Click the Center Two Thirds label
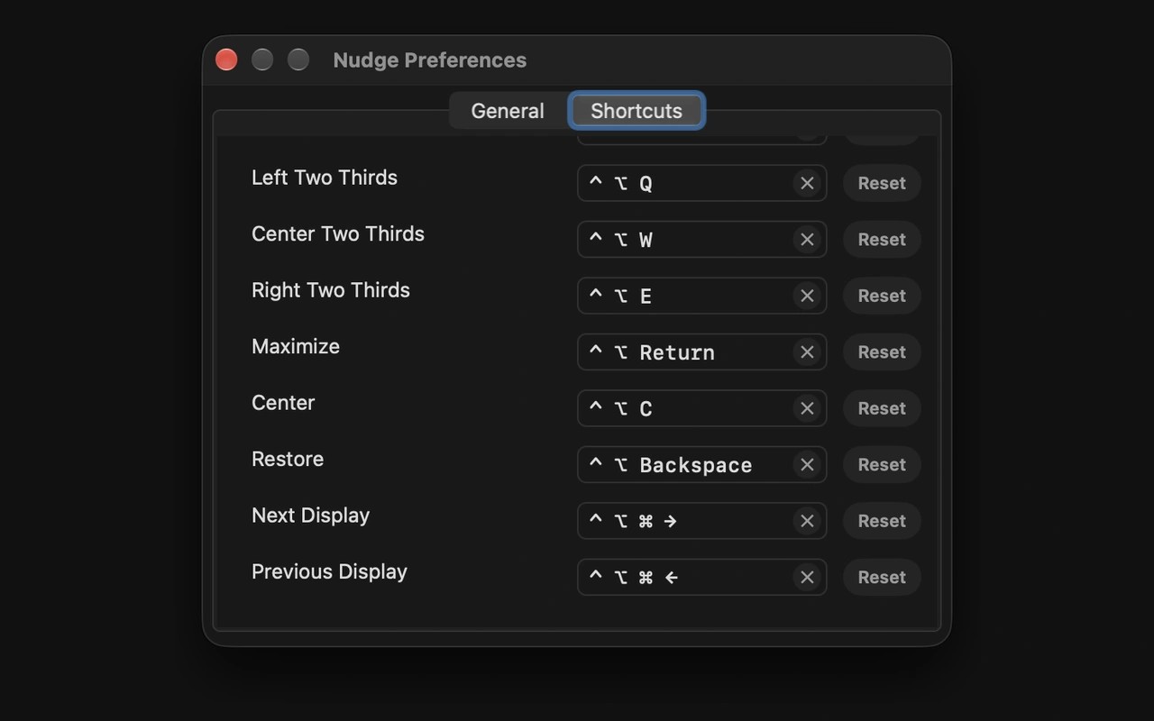This screenshot has width=1154, height=721. (x=338, y=234)
